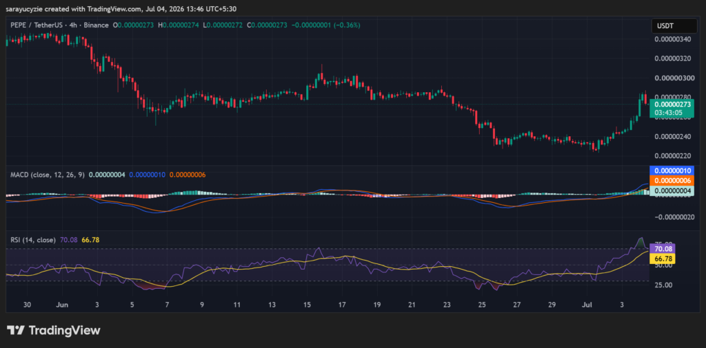Click the 15 date marker on time axis
Viewport: 706px width, 348px height.
[x=307, y=305]
